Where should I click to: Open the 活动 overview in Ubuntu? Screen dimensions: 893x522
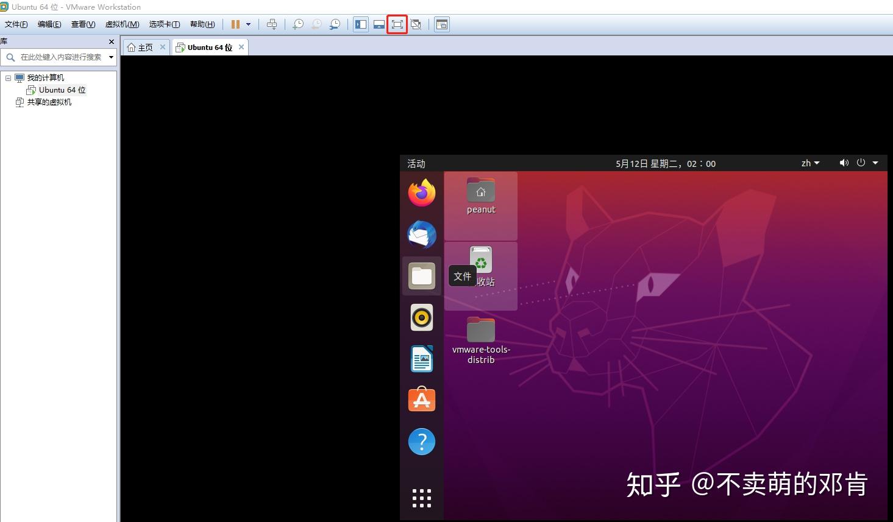(416, 163)
